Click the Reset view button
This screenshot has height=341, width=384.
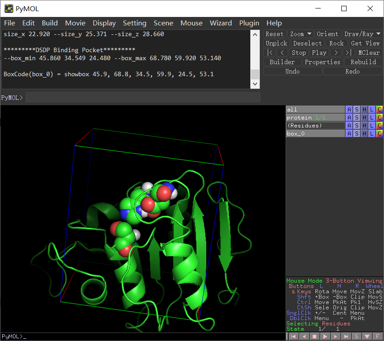[x=274, y=33]
